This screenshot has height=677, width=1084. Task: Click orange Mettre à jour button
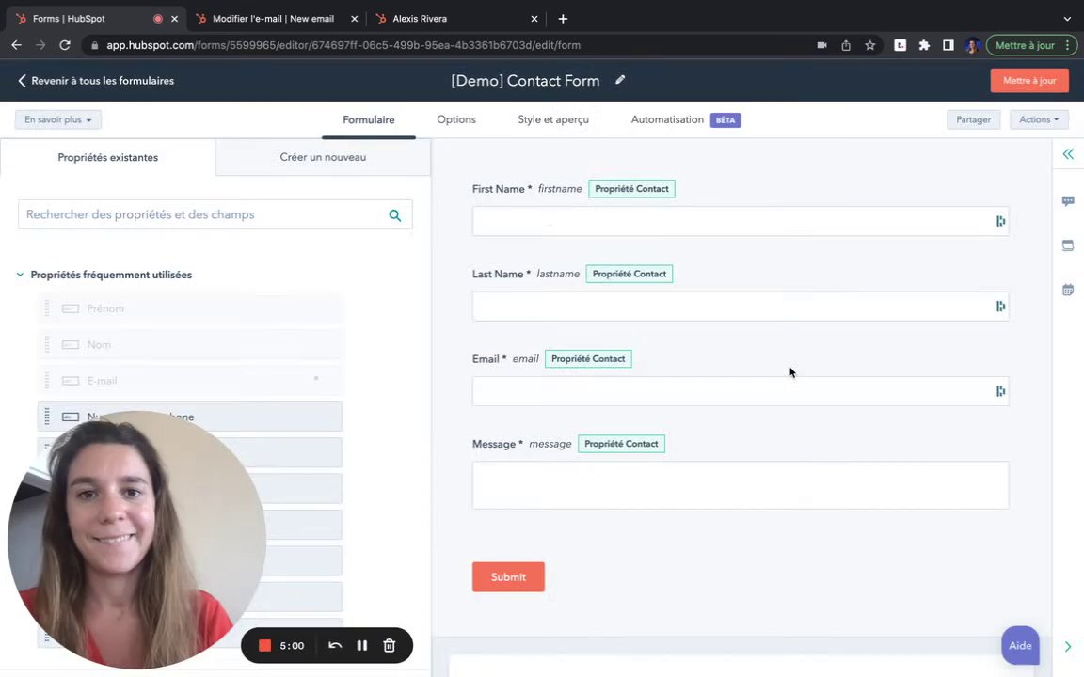1029,80
